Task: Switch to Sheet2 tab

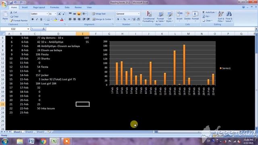Action: 29,132
